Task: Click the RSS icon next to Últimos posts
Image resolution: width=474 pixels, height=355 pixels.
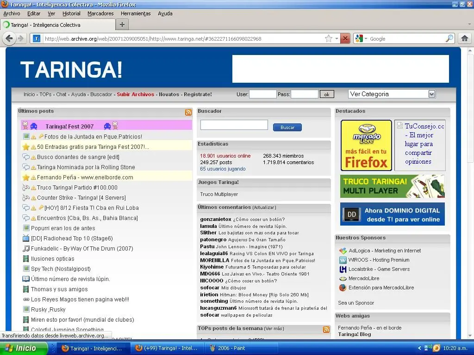Action: click(x=188, y=112)
